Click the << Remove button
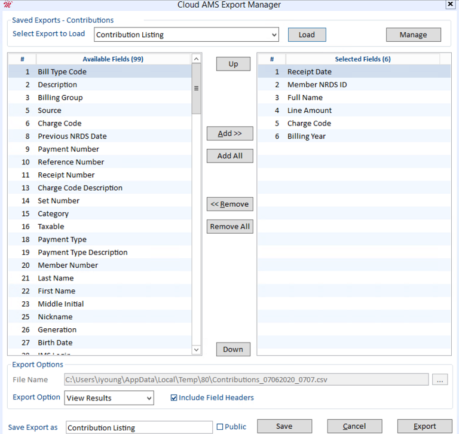Screen dimensions: 459x434 tap(229, 204)
